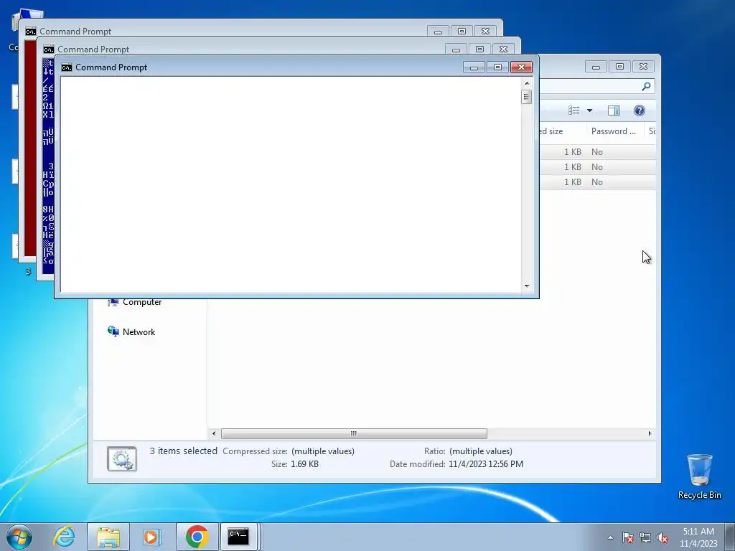Minimize the red Command Prompt window
Image resolution: width=735 pixels, height=551 pixels.
(439, 32)
